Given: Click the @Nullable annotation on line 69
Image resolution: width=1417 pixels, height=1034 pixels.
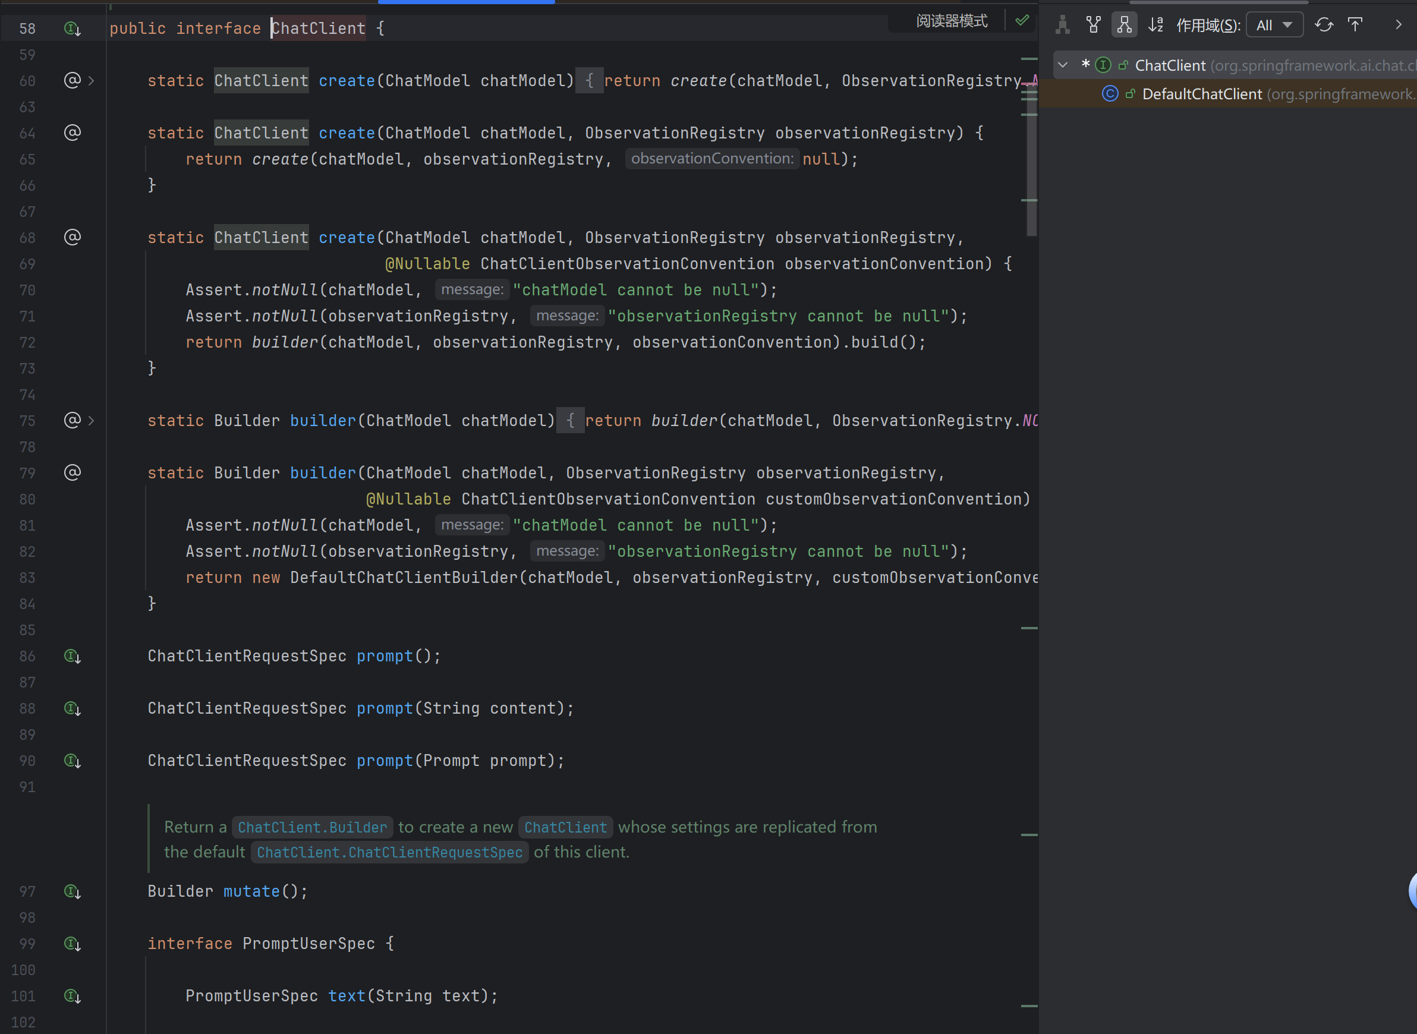Looking at the screenshot, I should click(427, 264).
